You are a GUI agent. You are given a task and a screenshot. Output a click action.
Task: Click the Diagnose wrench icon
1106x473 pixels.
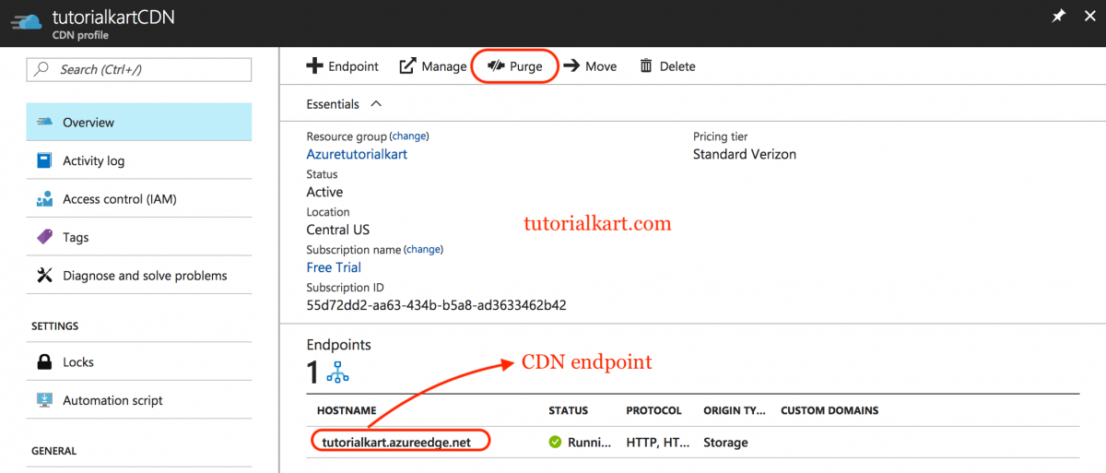tap(44, 275)
